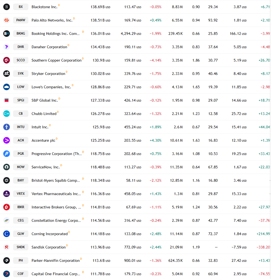Select the NOW ticker badge
Image resolution: width=271 pixels, height=279 pixels.
click(21, 167)
